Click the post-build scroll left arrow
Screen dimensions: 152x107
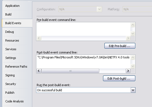pyautogui.click(x=39, y=71)
